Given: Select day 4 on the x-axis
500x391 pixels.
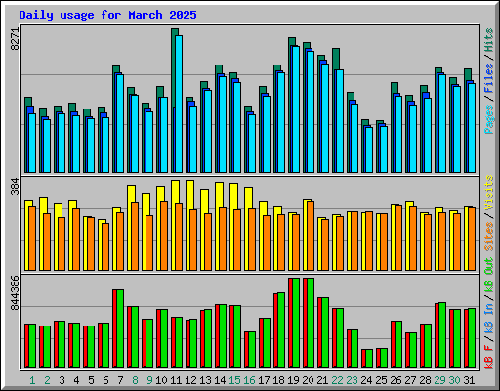Looking at the screenshot, I should pyautogui.click(x=76, y=380).
